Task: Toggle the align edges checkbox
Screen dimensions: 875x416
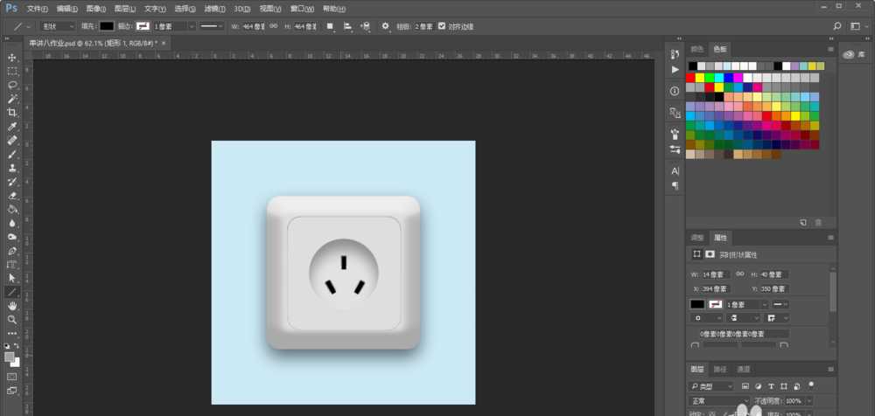Action: point(441,26)
